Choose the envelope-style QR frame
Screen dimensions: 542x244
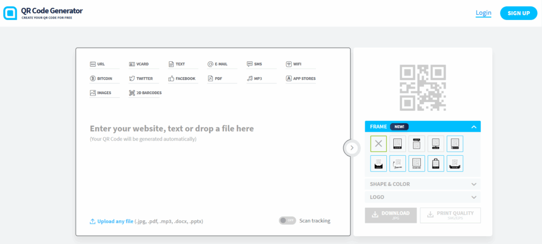point(378,163)
